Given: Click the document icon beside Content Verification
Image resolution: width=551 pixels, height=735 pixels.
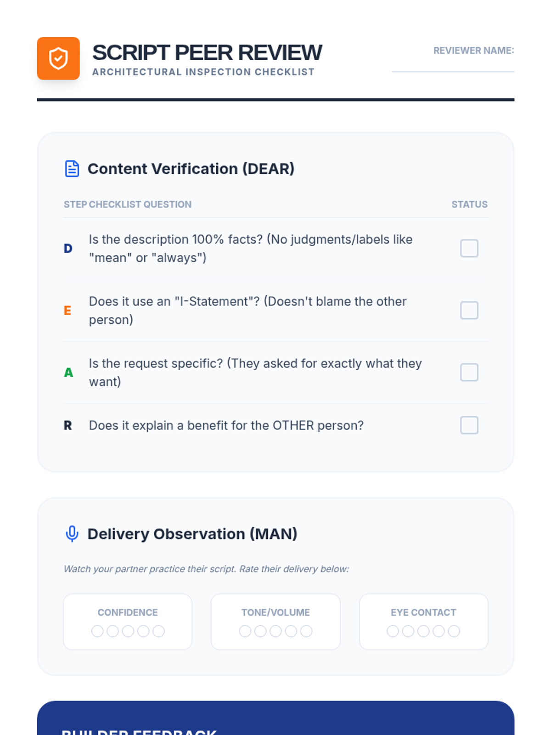Looking at the screenshot, I should pos(72,169).
